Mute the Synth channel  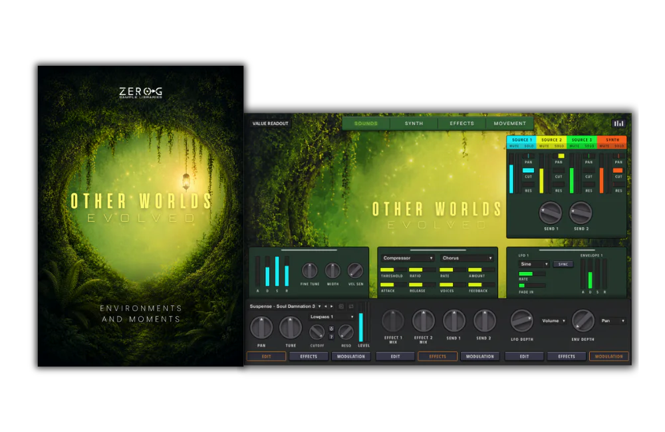coord(604,146)
